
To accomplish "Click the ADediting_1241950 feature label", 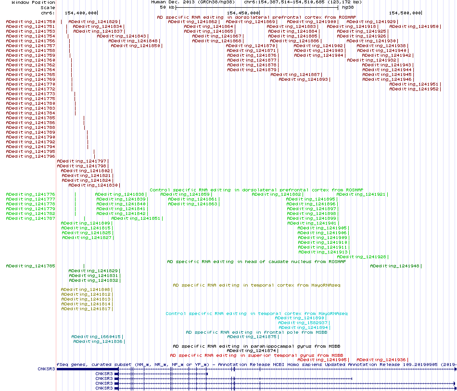I will [x=414, y=26].
